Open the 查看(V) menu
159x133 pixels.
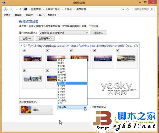pyautogui.click(x=30, y=15)
